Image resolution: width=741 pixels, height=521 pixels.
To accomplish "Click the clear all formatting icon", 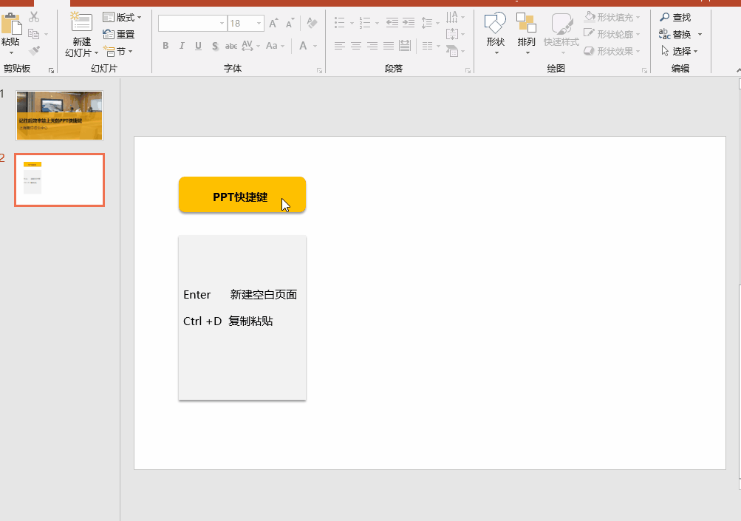I will point(312,23).
